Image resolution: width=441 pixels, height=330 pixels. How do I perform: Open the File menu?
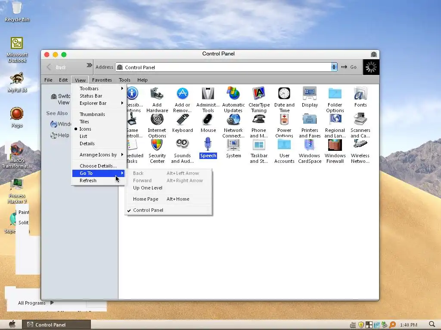coord(48,80)
